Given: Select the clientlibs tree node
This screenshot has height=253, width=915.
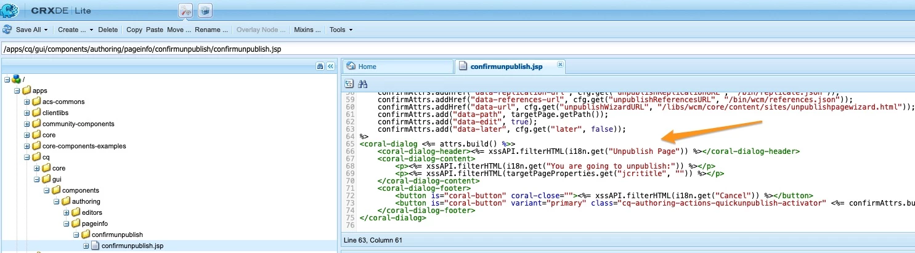Looking at the screenshot, I should tap(55, 113).
